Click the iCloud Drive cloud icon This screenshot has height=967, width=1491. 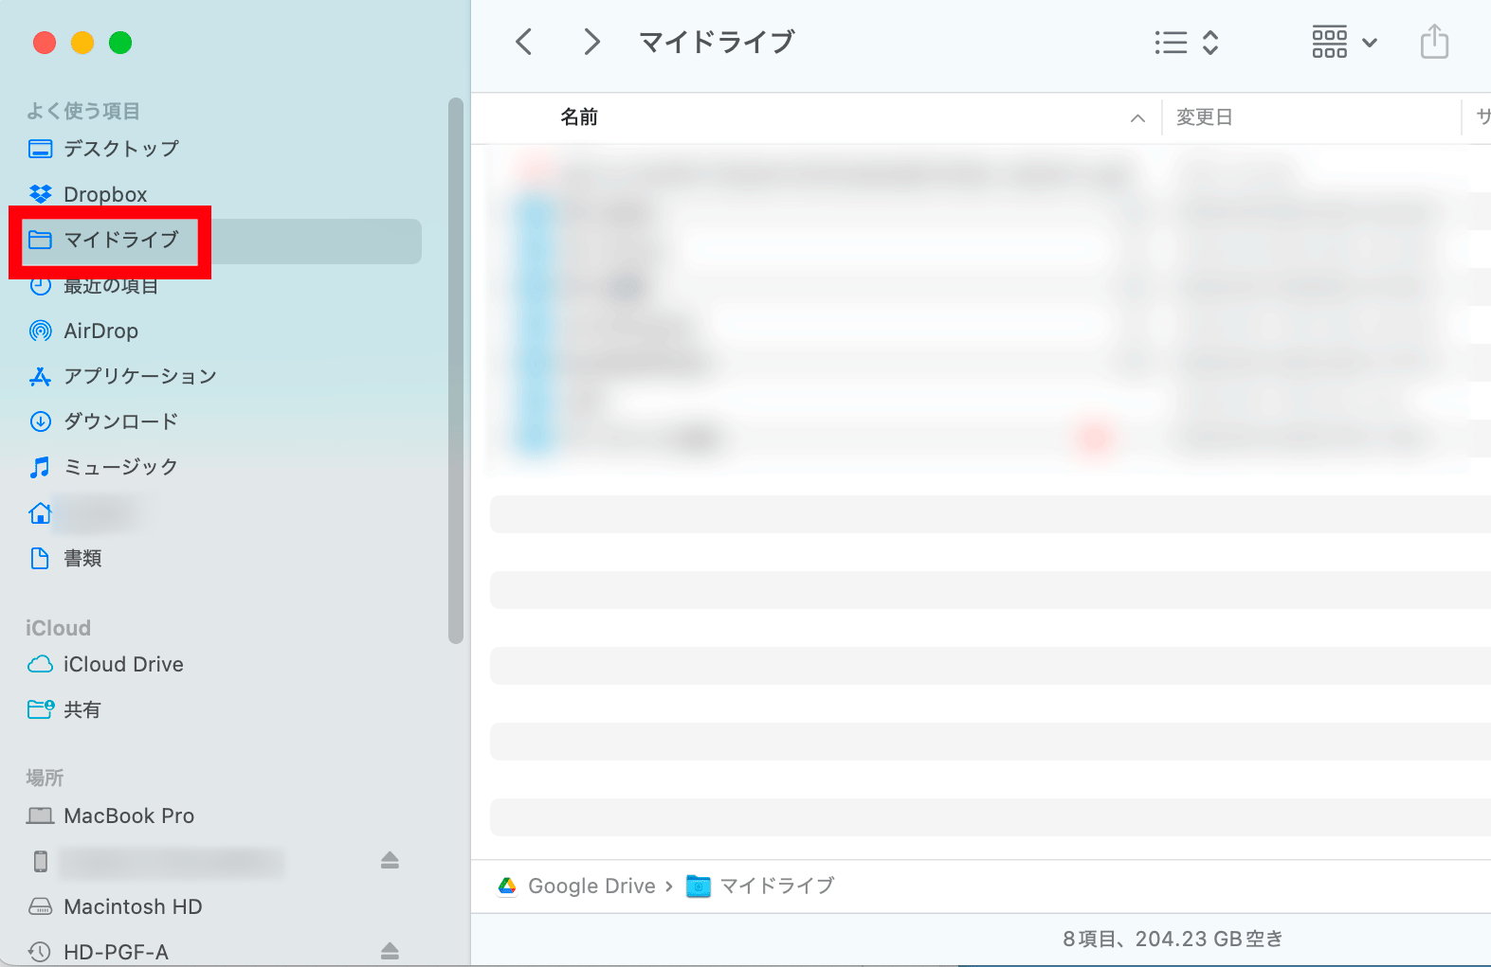[x=40, y=664]
